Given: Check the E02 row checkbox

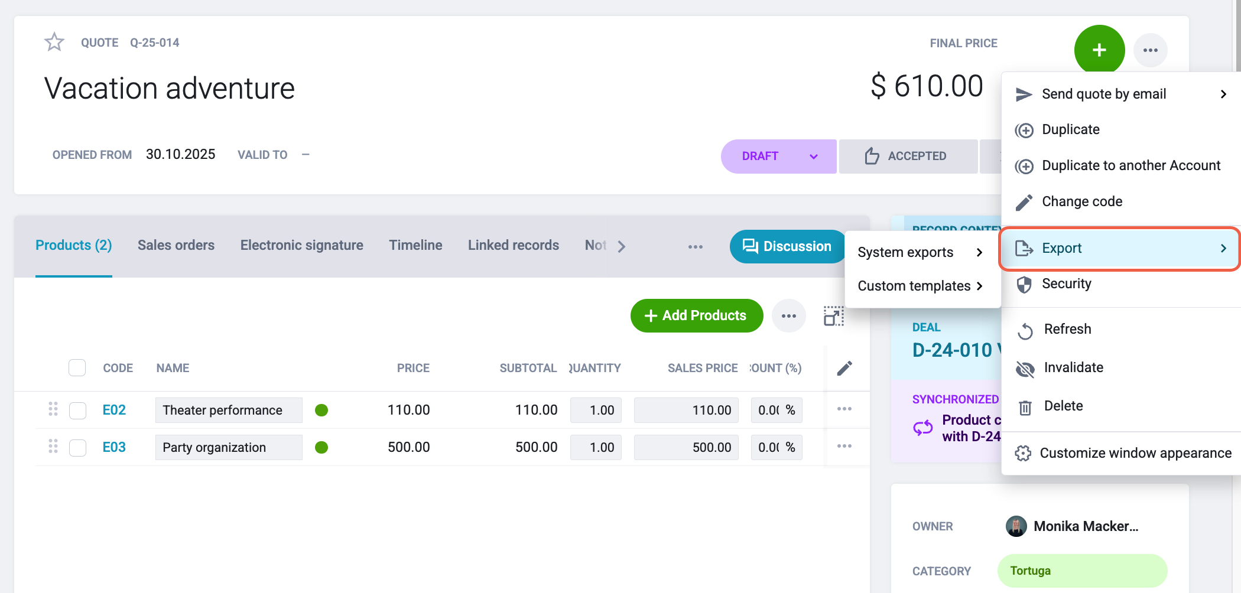Looking at the screenshot, I should pos(77,410).
